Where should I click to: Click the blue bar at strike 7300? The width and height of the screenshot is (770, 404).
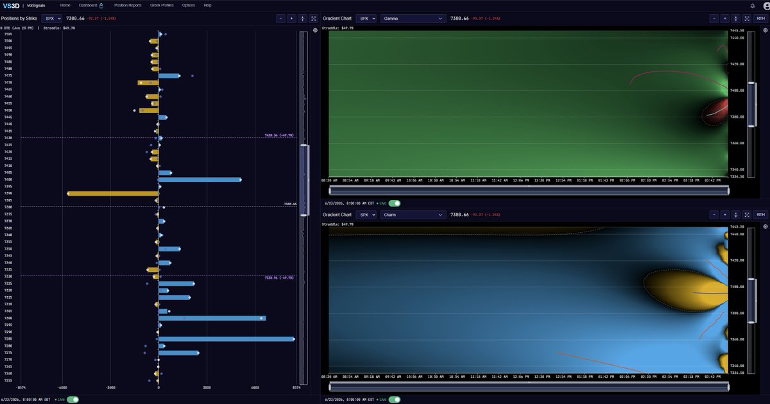click(212, 318)
